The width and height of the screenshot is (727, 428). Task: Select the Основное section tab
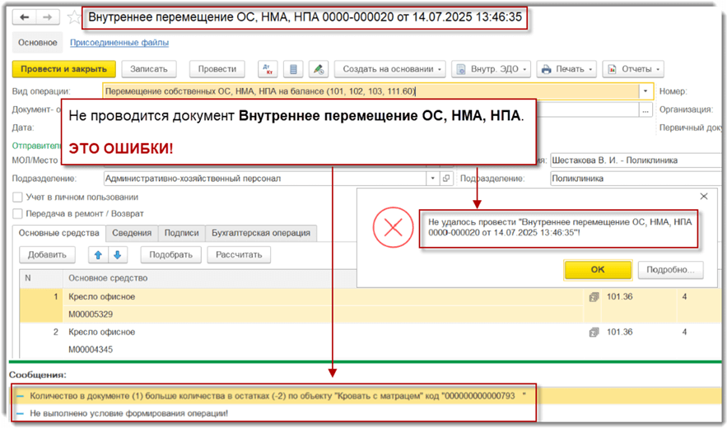click(38, 43)
